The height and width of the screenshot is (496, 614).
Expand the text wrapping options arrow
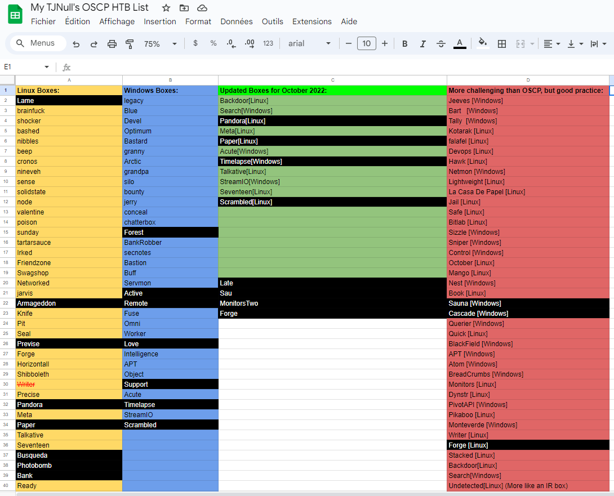(604, 44)
